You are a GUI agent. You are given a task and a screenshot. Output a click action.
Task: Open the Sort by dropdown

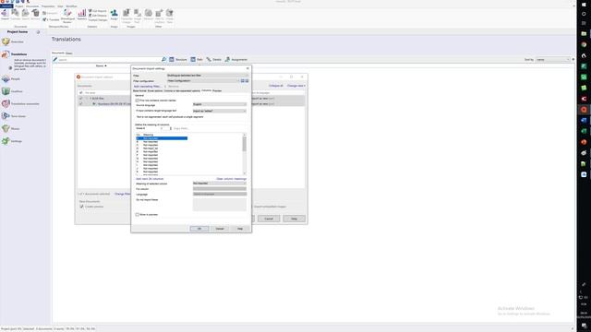click(552, 59)
